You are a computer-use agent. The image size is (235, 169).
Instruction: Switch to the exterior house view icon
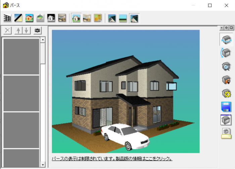pyautogui.click(x=76, y=18)
